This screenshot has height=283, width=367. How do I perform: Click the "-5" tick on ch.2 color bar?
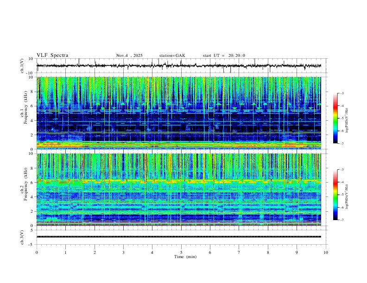tap(342, 195)
